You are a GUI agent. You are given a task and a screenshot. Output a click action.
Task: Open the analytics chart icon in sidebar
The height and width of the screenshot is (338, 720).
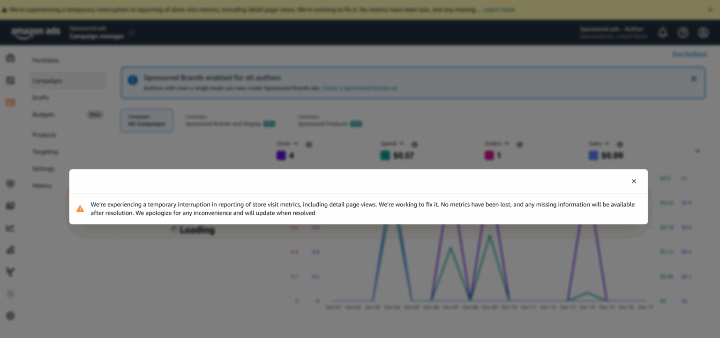coord(10,228)
